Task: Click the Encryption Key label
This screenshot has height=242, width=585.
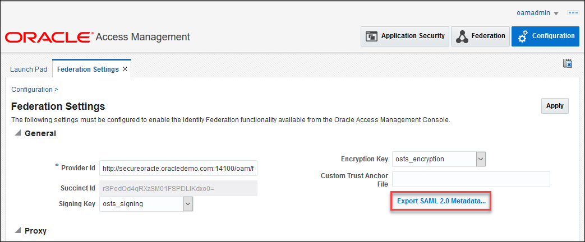Action: coord(365,159)
